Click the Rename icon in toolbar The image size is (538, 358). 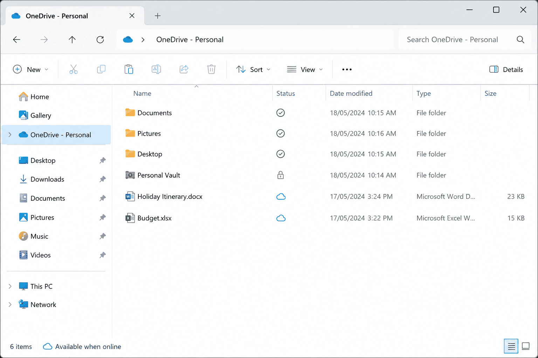[156, 69]
